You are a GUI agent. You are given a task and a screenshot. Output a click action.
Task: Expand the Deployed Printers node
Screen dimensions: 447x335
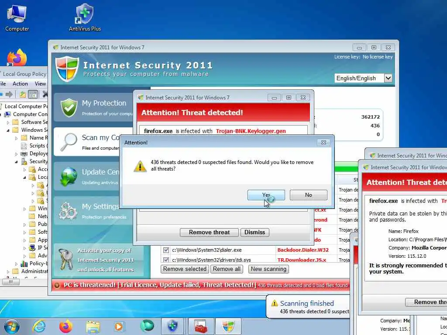point(16,154)
